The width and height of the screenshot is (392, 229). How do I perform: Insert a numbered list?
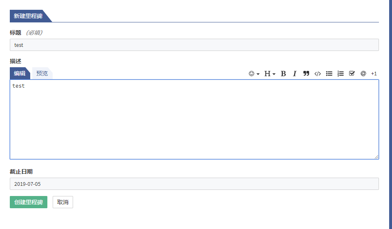[x=341, y=74]
